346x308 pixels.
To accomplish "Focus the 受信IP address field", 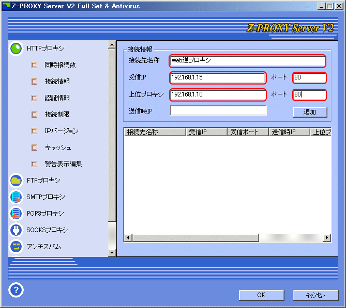I will 218,78.
